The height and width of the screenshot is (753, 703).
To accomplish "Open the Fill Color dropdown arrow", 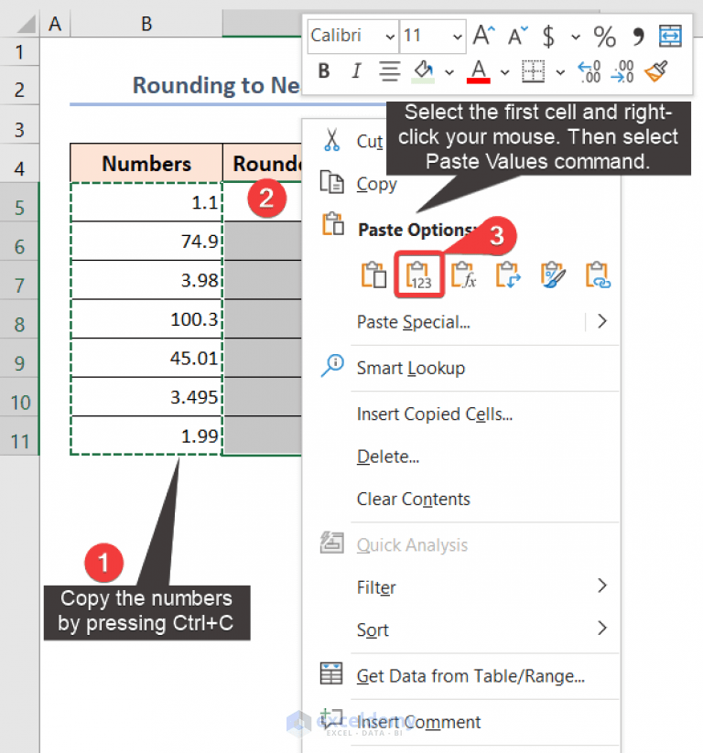I will point(449,72).
